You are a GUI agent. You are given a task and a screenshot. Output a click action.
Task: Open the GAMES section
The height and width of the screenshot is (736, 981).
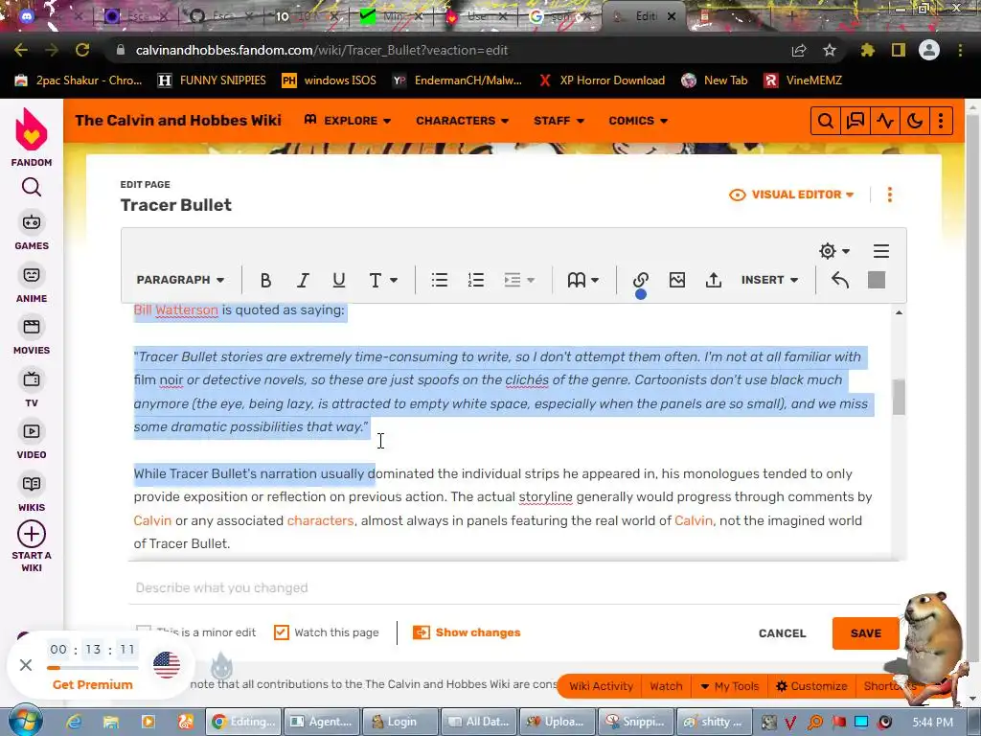tap(32, 231)
